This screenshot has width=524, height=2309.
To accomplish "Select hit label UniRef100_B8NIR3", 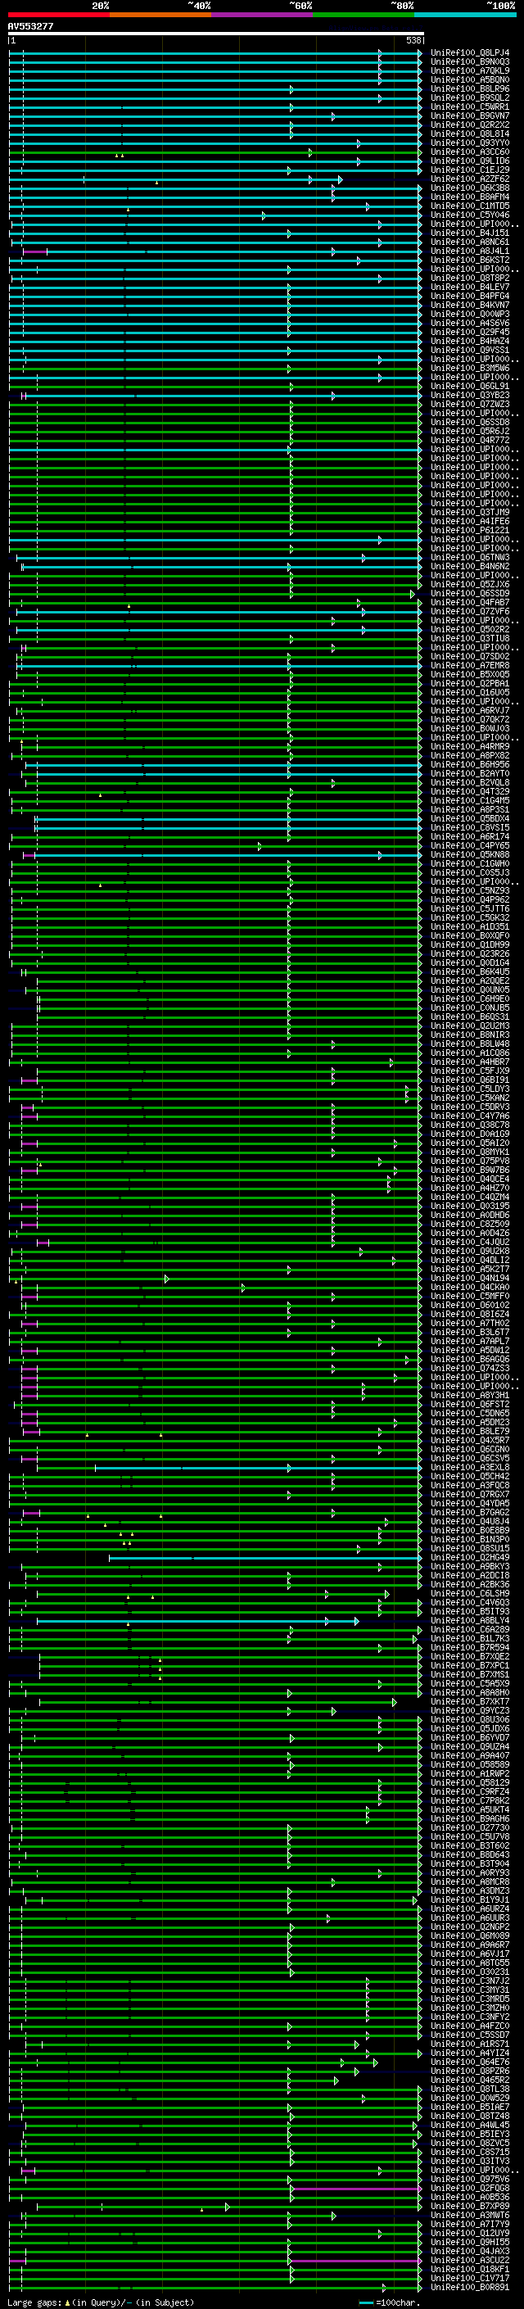I will click(470, 1035).
